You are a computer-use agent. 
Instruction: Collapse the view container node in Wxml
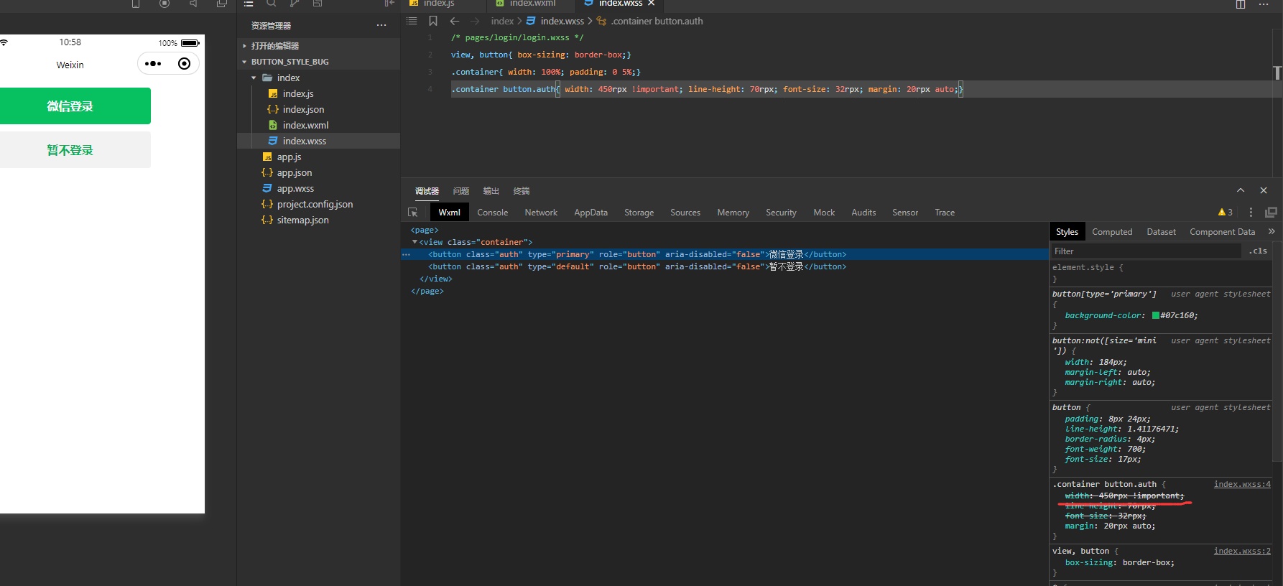tap(414, 242)
